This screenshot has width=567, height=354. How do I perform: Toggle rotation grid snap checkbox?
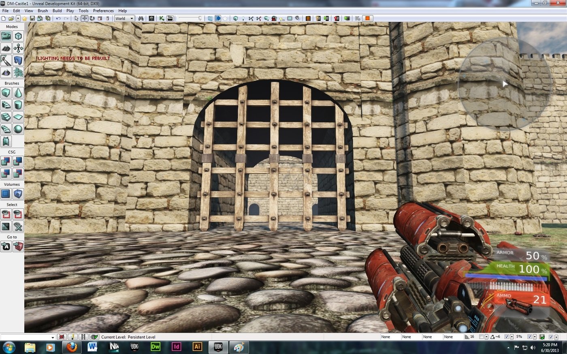pos(506,337)
